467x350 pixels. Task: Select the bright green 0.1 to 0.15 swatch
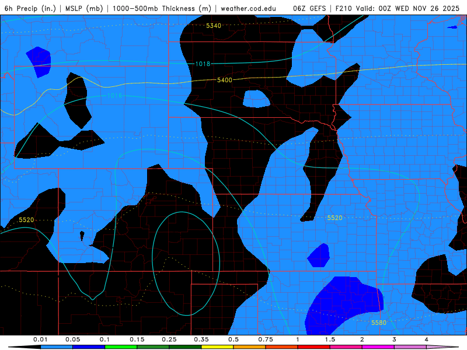point(121,347)
